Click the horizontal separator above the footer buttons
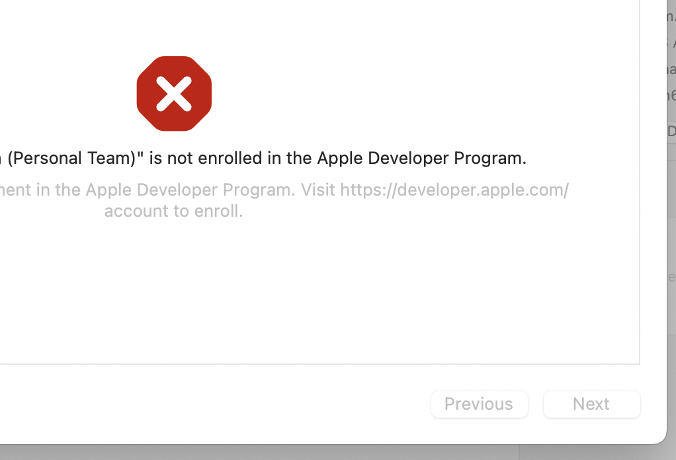This screenshot has height=460, width=676. (320, 364)
